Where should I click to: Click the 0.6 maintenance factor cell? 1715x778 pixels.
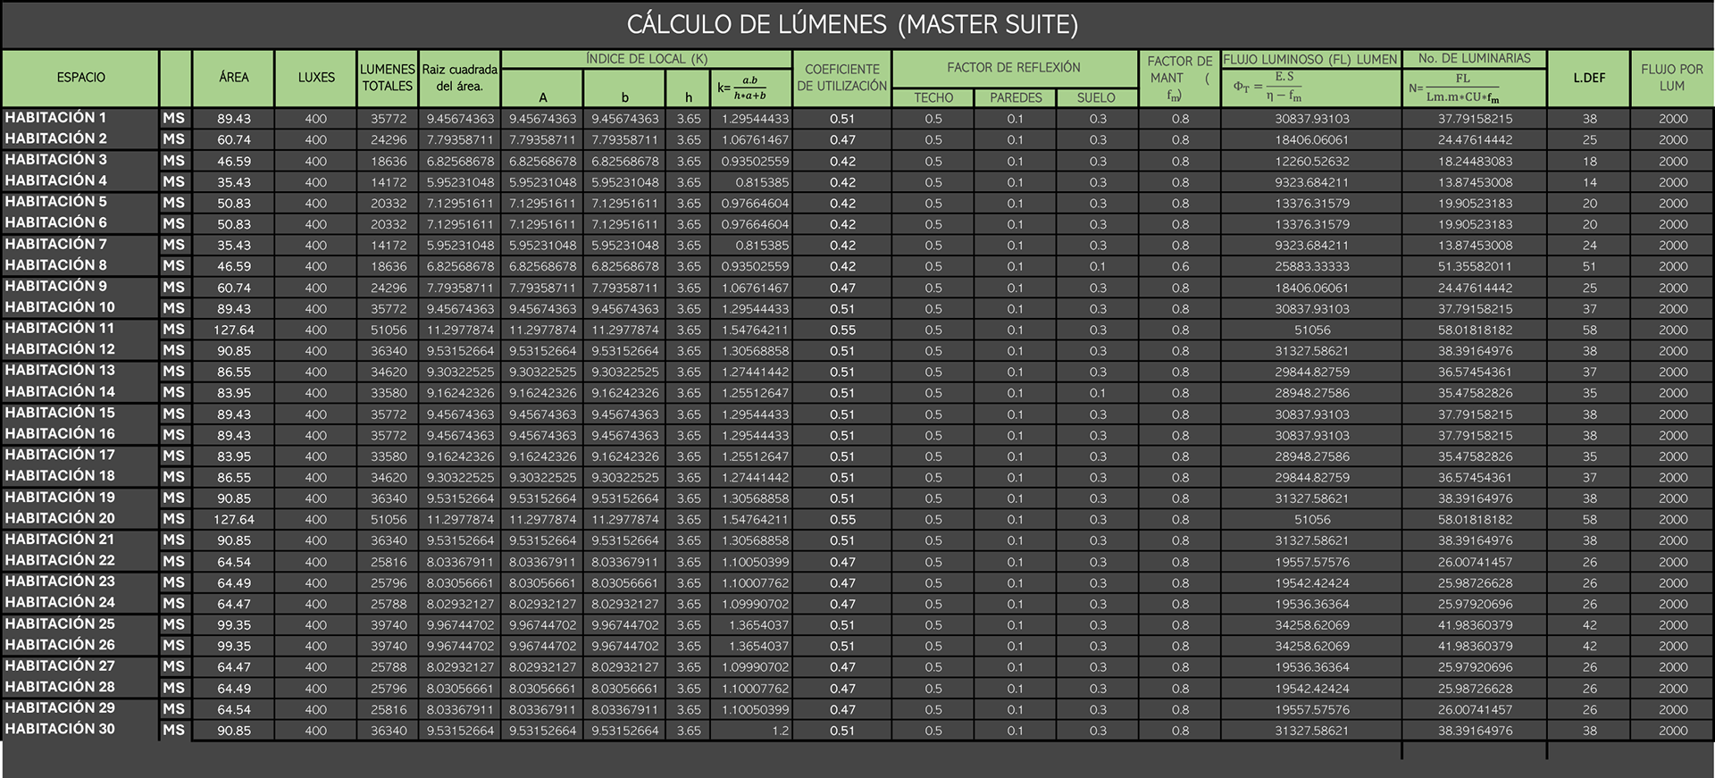1180,266
